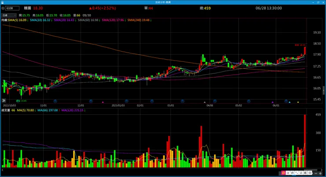This screenshot has width=326, height=177.
Task: Click the 正 icon in bottom toolbar
Action: 301,173
